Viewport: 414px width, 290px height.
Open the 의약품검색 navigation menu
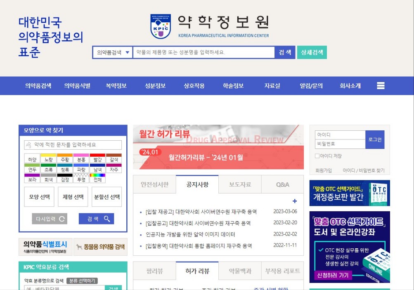(x=38, y=86)
